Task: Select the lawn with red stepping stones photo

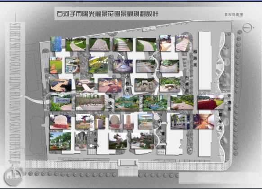Action: 56,65
